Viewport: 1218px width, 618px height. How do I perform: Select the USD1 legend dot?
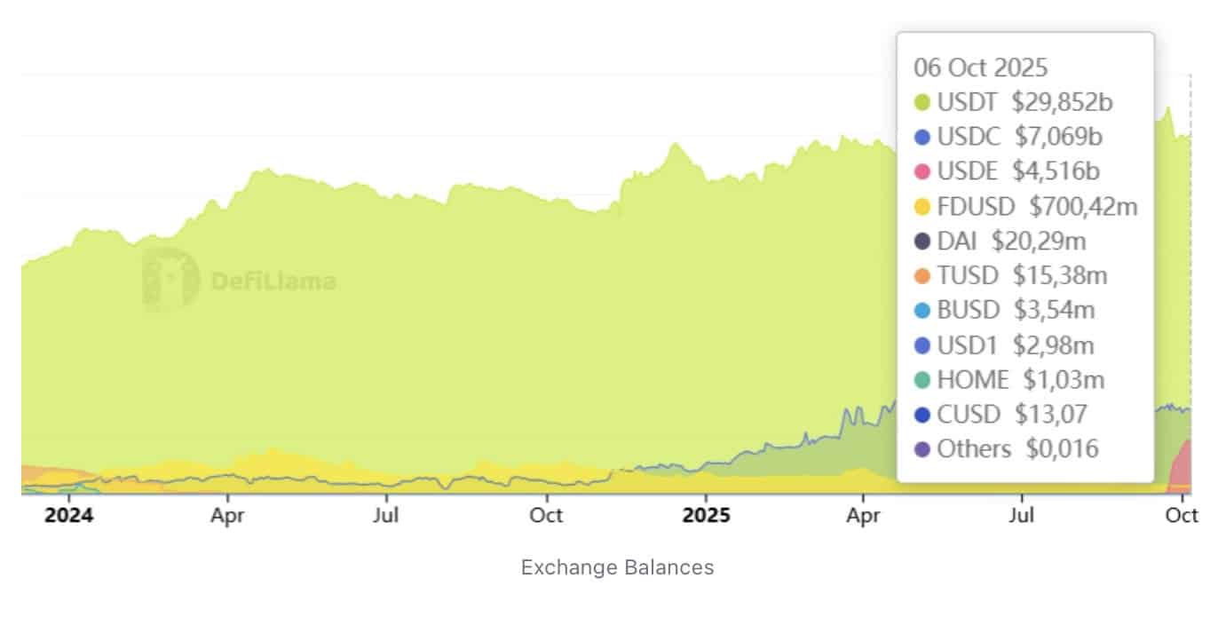[x=921, y=345]
